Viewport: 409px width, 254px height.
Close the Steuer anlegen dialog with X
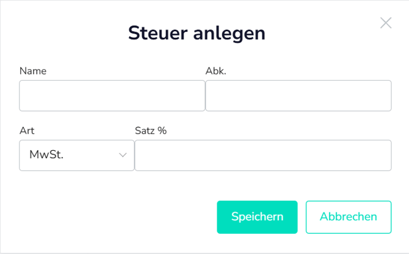386,23
